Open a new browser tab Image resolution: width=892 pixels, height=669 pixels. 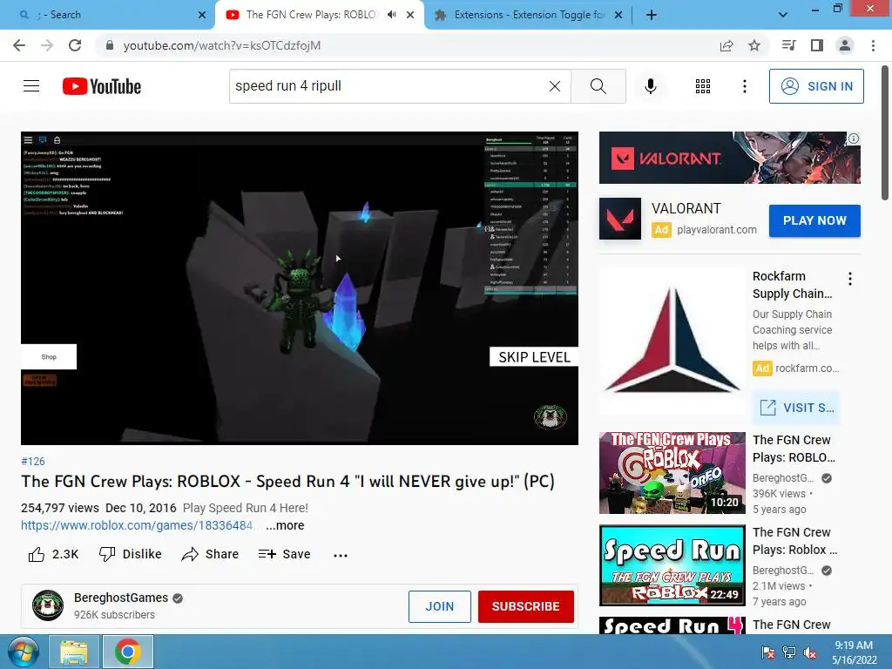652,15
